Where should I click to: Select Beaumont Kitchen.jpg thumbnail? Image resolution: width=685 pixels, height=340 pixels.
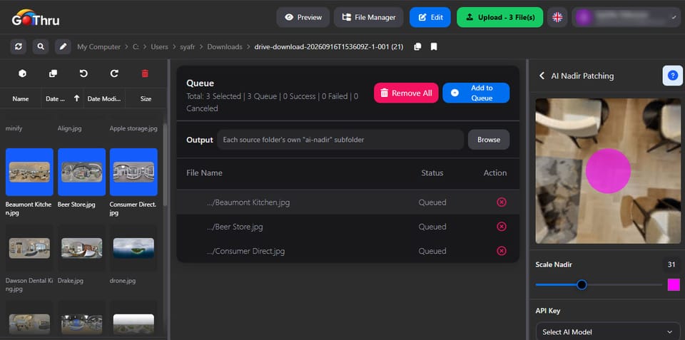click(x=29, y=172)
